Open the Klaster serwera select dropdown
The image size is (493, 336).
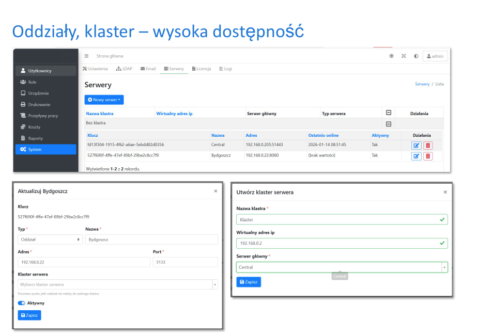(x=118, y=284)
